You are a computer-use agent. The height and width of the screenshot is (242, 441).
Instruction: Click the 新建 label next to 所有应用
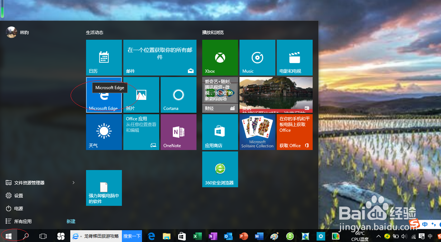(x=71, y=221)
